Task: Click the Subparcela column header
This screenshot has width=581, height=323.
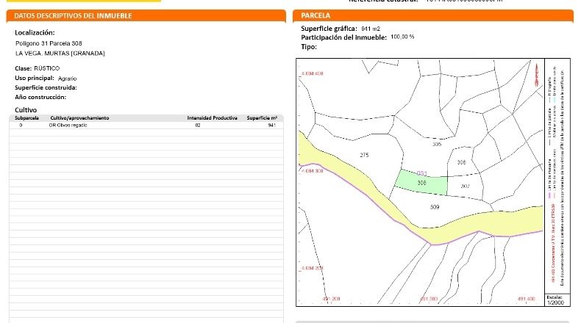Action: click(26, 118)
